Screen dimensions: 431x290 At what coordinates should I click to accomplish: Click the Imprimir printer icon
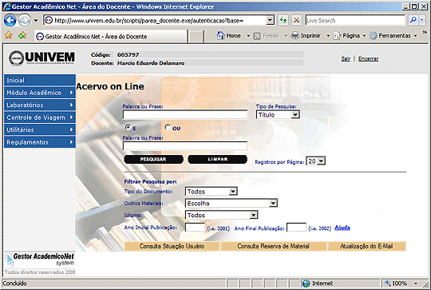(295, 35)
